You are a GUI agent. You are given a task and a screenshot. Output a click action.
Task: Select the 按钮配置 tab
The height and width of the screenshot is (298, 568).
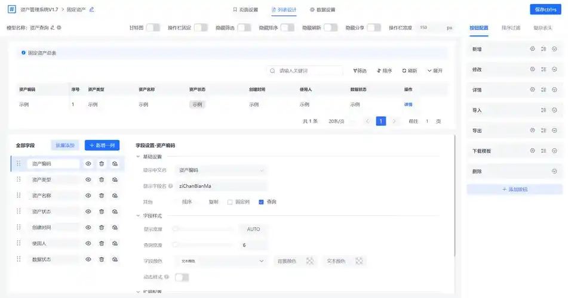(479, 28)
